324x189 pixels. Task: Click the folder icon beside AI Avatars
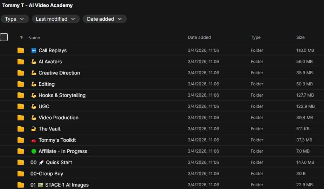(x=21, y=62)
